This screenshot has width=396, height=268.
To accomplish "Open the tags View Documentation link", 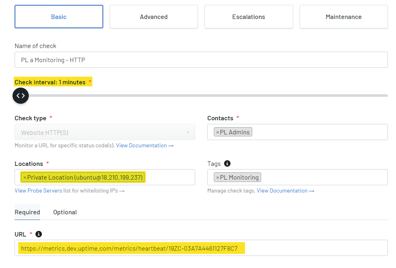I will click(x=282, y=191).
